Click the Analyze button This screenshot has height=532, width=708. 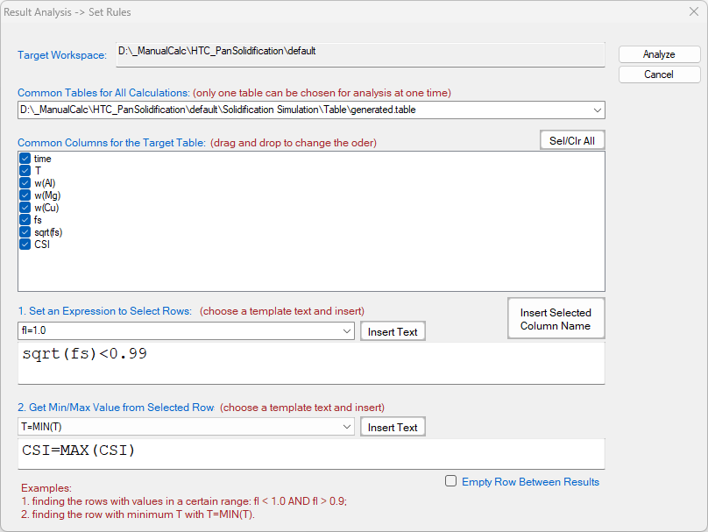click(x=659, y=54)
